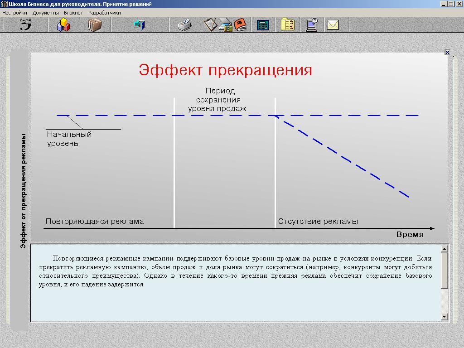The width and height of the screenshot is (464, 348).
Task: Click the Начальный уровень label
Action: point(69,139)
